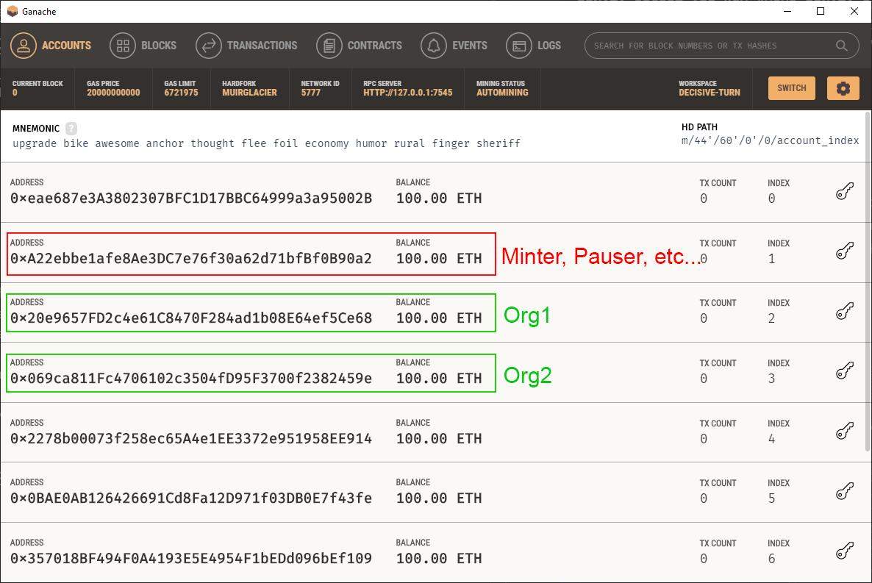Click the search magnifier icon
872x583 pixels.
841,46
